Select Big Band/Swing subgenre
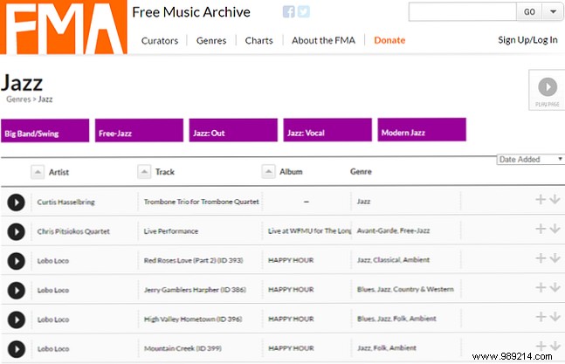This screenshot has height=364, width=565. [x=45, y=131]
